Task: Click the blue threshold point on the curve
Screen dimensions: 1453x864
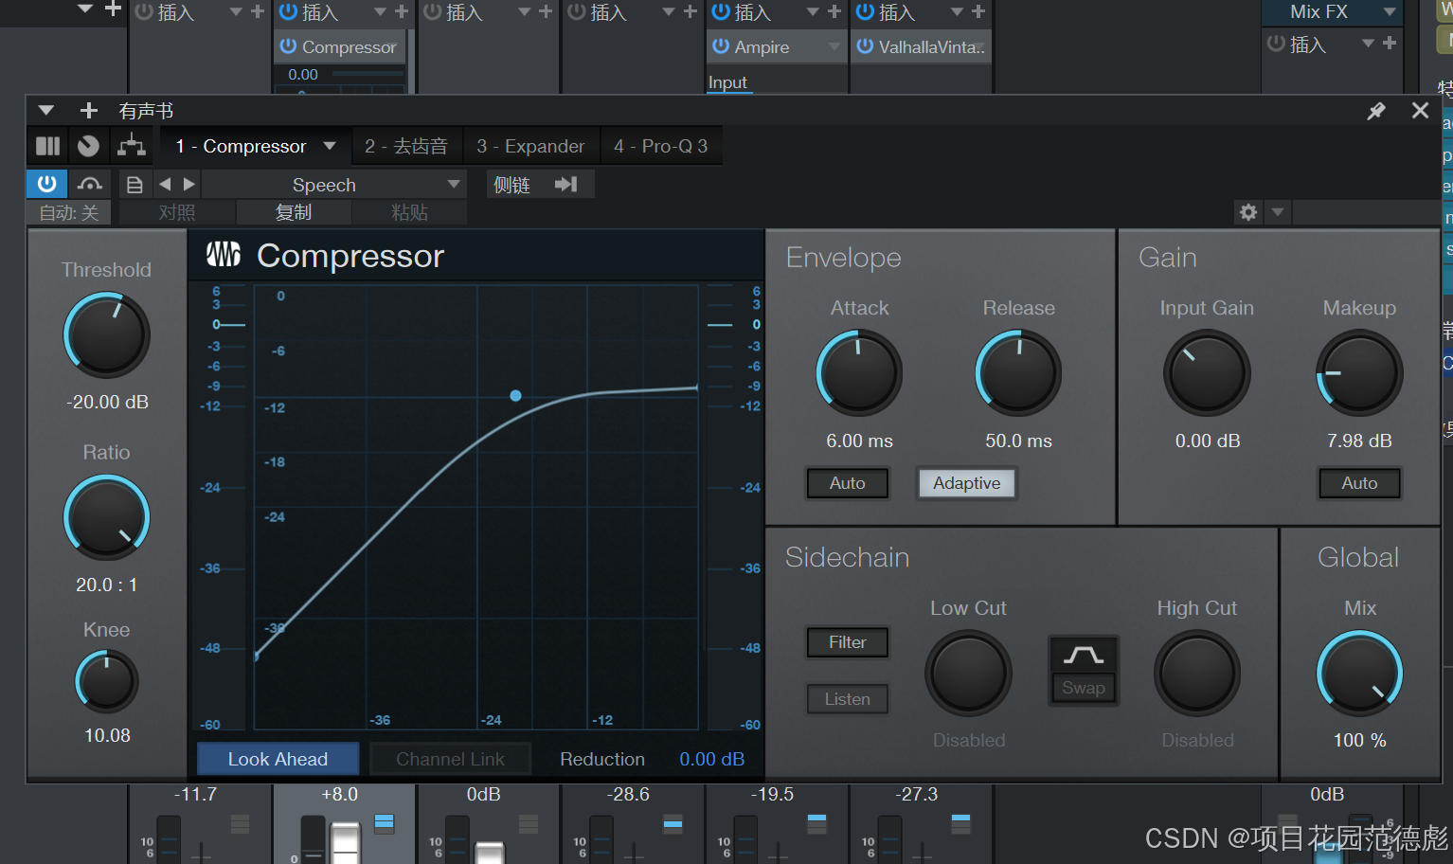Action: [x=515, y=396]
